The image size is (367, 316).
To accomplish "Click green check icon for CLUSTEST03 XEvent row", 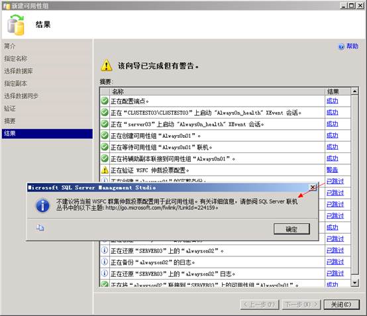I will coord(105,113).
